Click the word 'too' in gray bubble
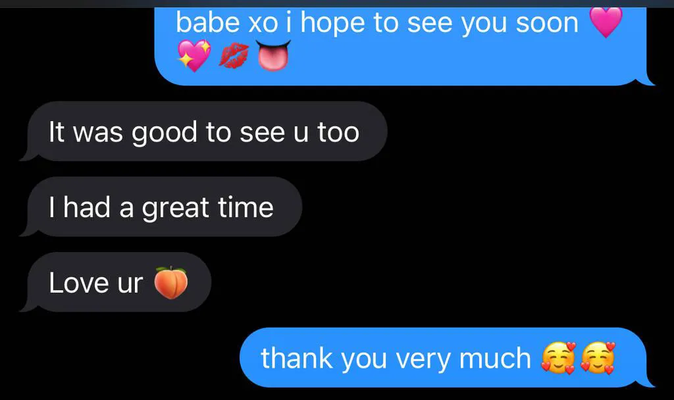Image resolution: width=674 pixels, height=400 pixels. [x=338, y=132]
